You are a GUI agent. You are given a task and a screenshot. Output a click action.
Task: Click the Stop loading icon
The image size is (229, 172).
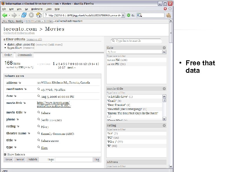31,15
